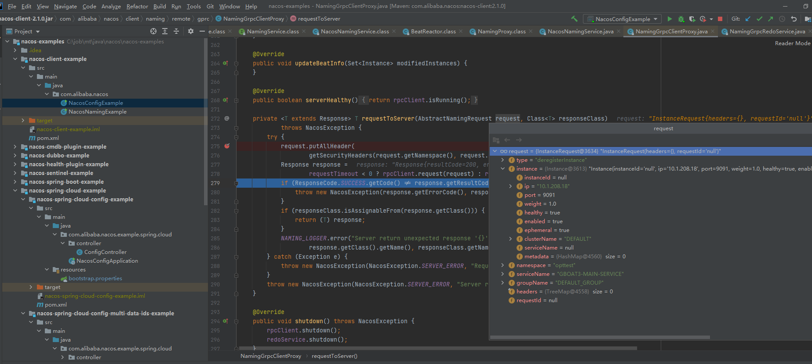Click the Project panel vertical scrollbar
Viewport: 812px width, 364px height.
pyautogui.click(x=206, y=122)
